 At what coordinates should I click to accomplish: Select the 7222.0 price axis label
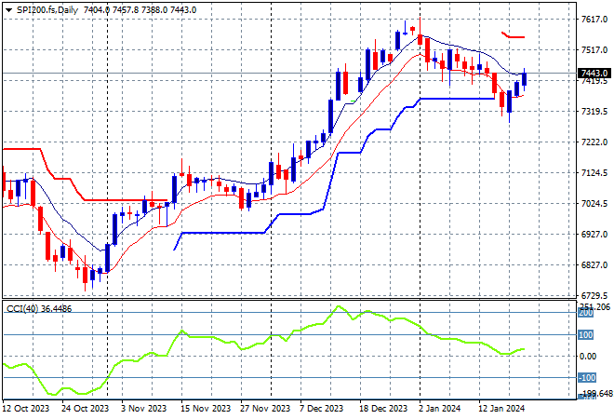(x=594, y=142)
